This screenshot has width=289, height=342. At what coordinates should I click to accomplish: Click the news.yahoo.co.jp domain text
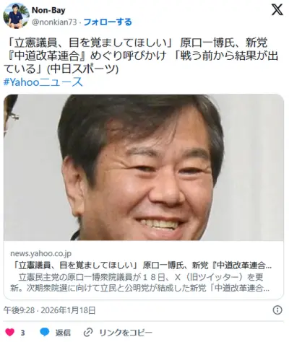pos(40,253)
